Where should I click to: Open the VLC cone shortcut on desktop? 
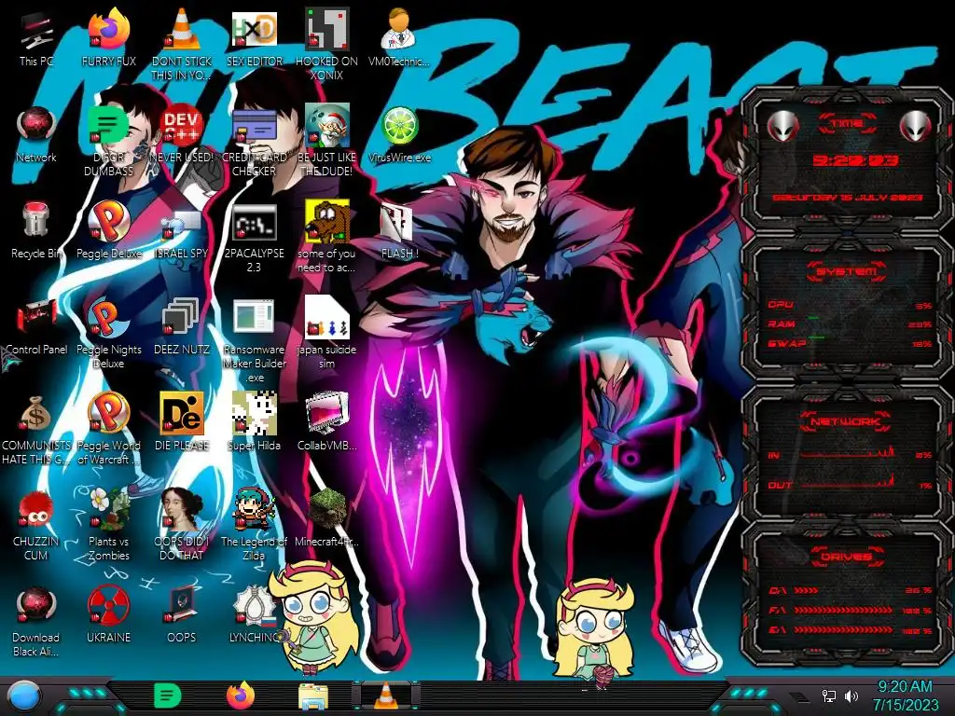click(x=182, y=44)
